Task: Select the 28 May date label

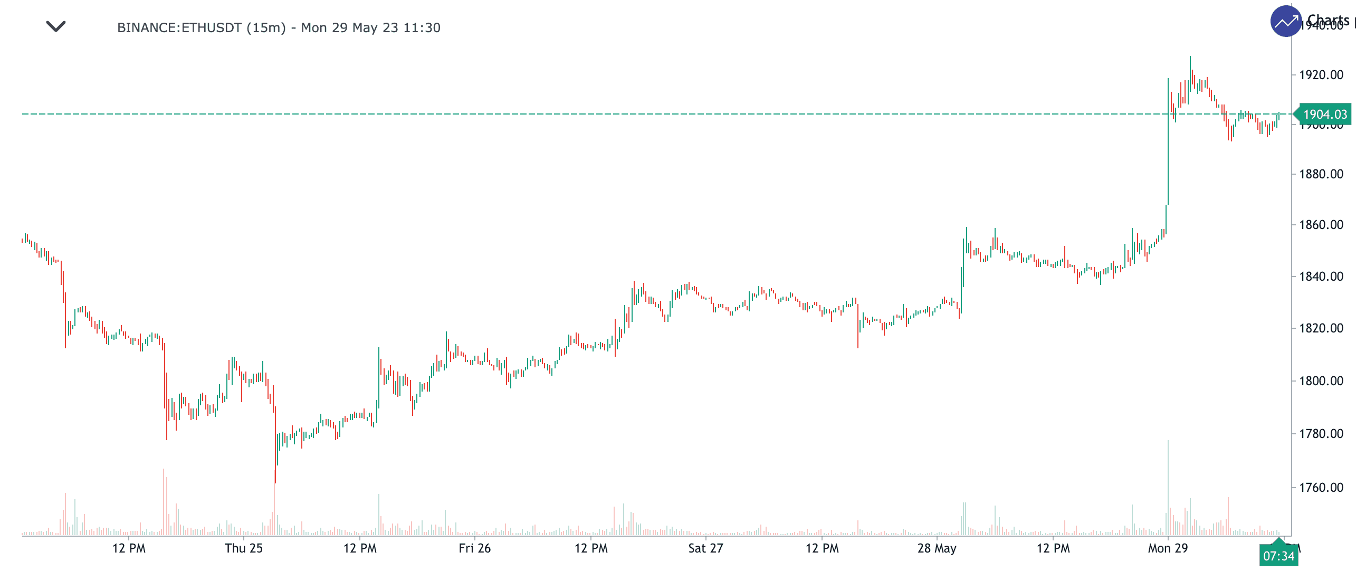Action: click(x=937, y=548)
